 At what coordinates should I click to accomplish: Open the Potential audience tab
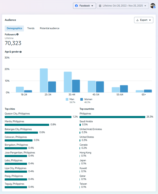tap(49, 28)
